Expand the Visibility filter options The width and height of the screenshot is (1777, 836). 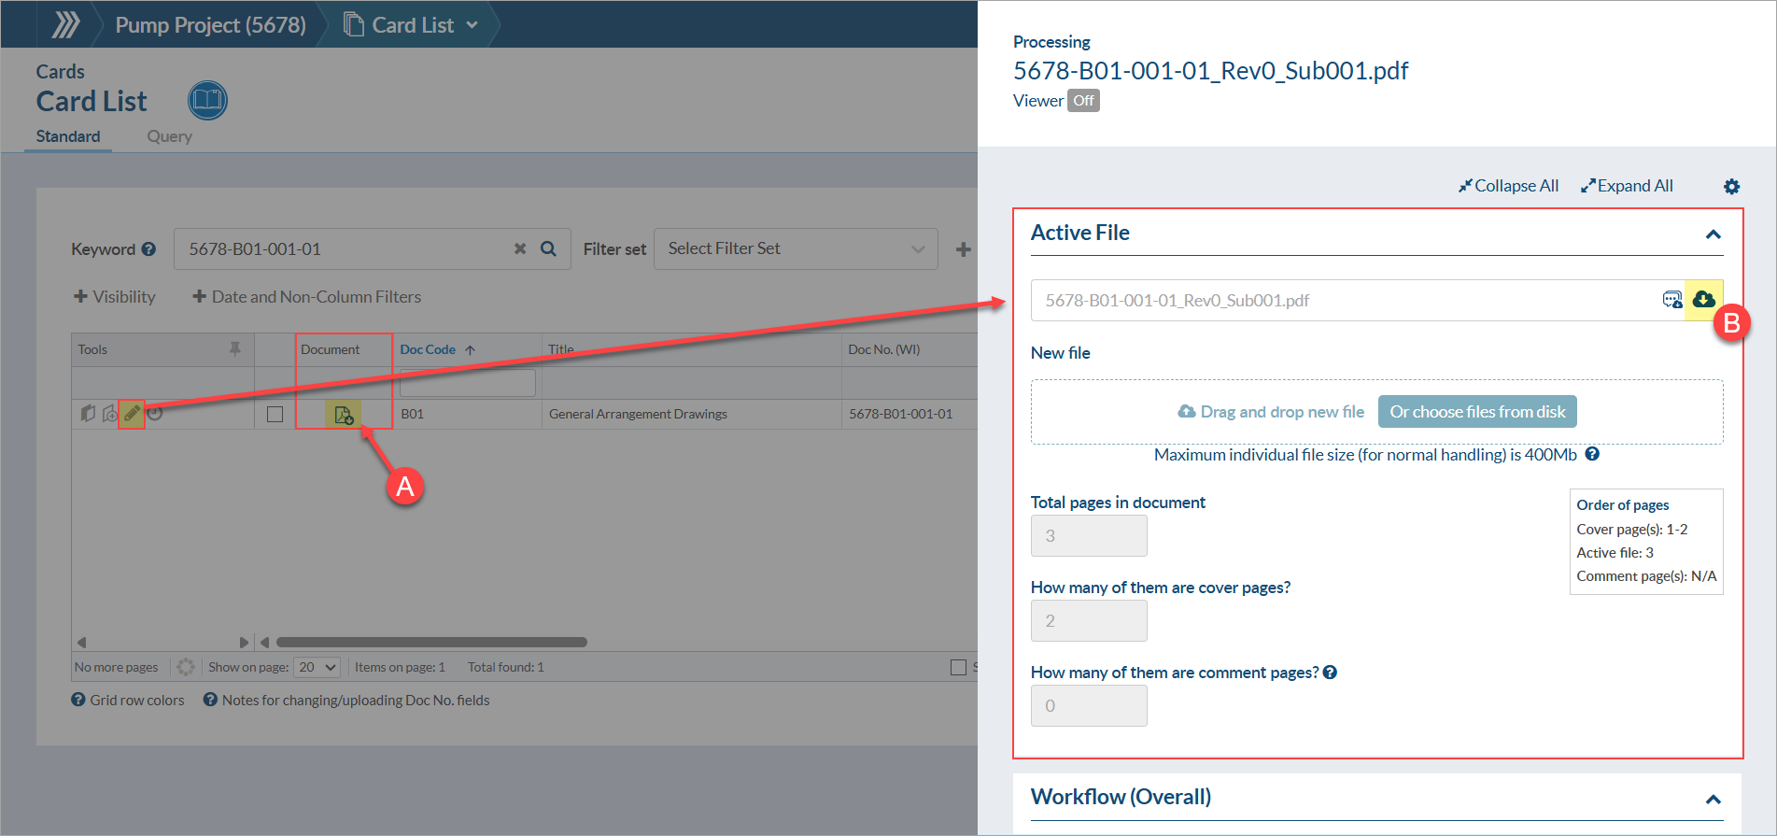114,296
